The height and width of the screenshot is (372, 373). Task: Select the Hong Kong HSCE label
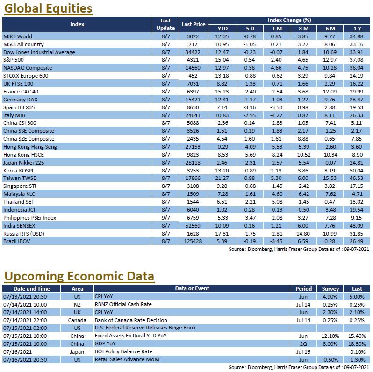pos(23,155)
